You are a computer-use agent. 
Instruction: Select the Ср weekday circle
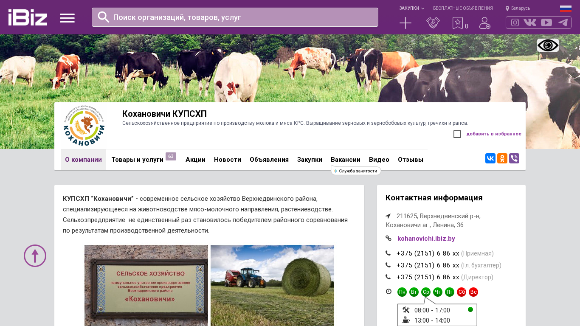[x=426, y=292]
